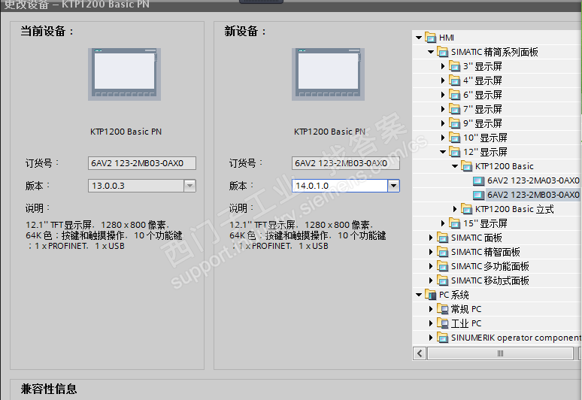Click the SIMATIC 精智面板 folder icon

click(442, 252)
